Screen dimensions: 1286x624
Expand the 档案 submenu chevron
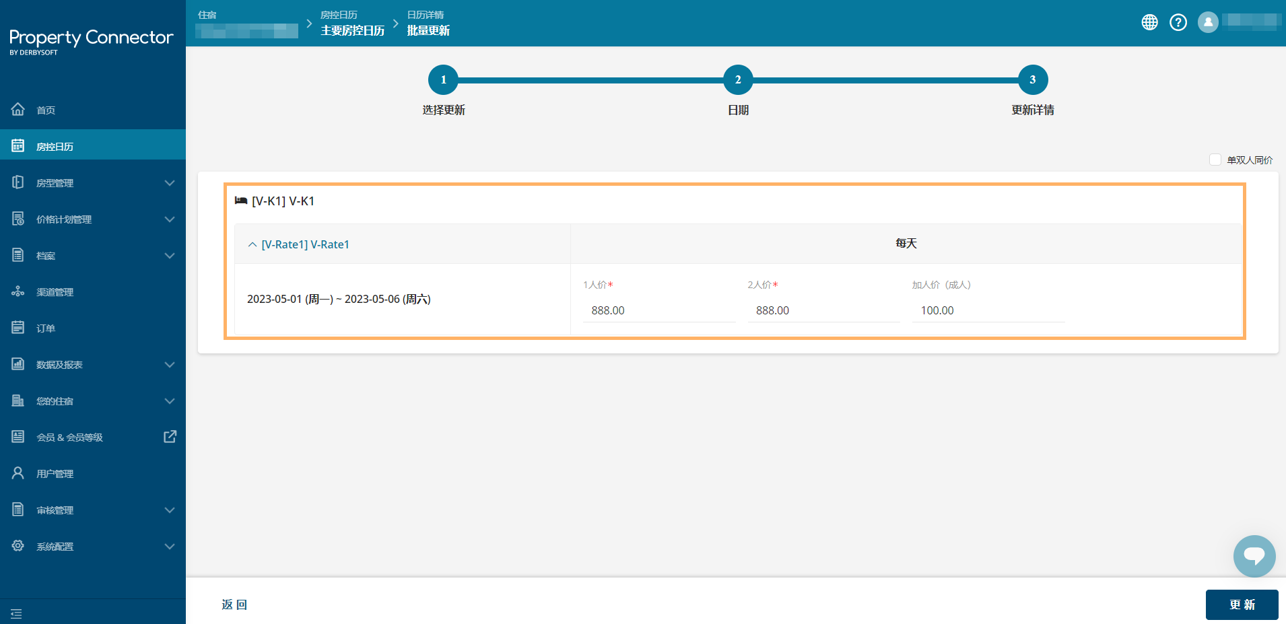pyautogui.click(x=170, y=255)
